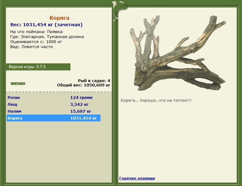Click the 15,687 кг weight value

click(81, 111)
